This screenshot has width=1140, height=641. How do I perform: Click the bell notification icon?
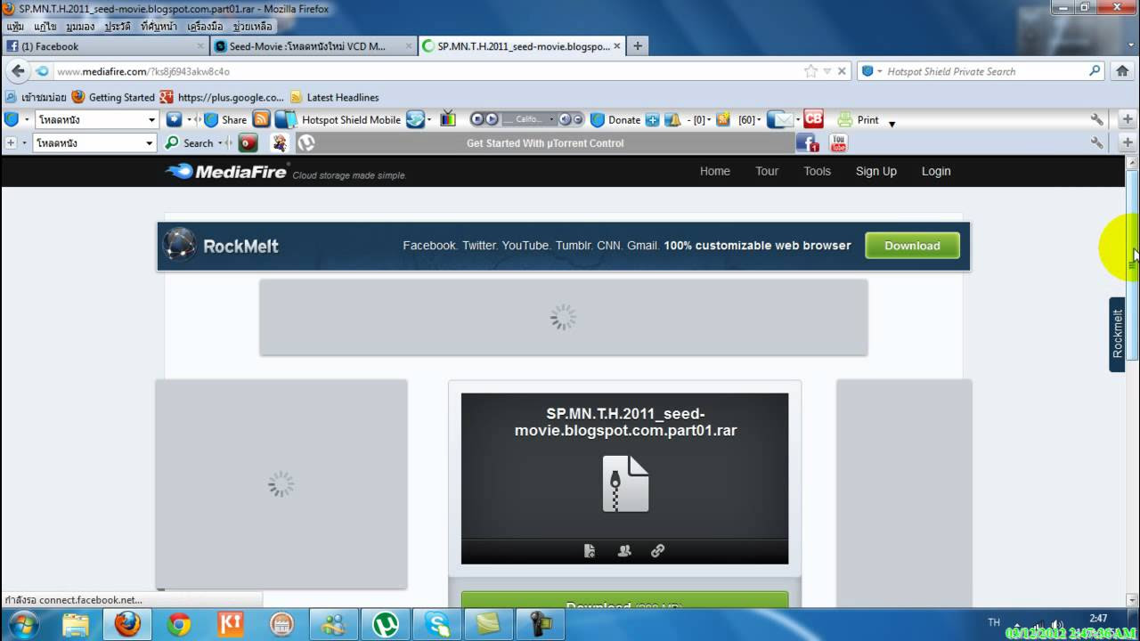point(673,119)
